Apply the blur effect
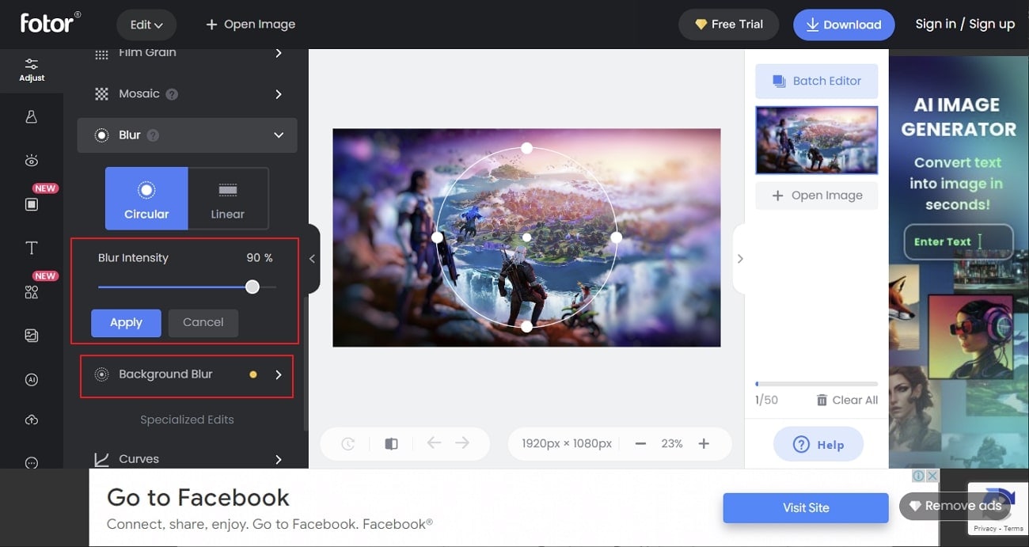Screen dimensions: 1029x547 [126, 322]
